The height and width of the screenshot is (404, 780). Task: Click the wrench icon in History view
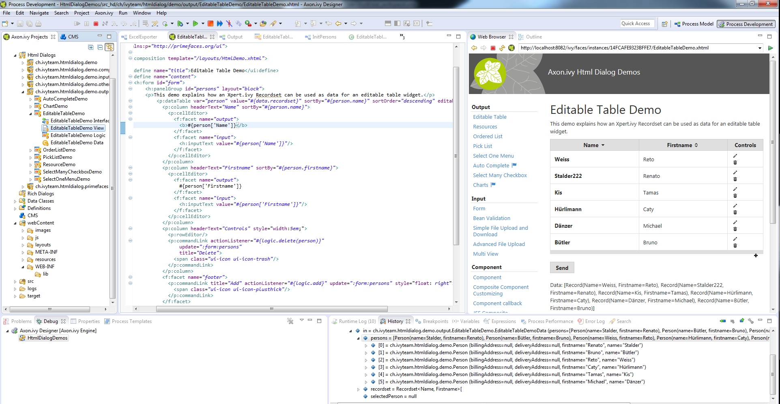pos(751,321)
